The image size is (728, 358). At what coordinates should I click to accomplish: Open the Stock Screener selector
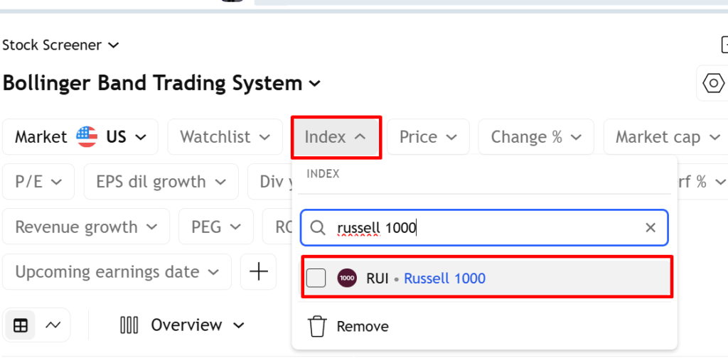click(x=60, y=45)
